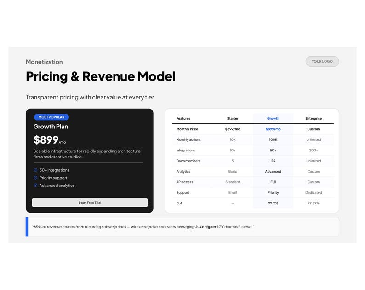Click the large $899 price on card

46,140
